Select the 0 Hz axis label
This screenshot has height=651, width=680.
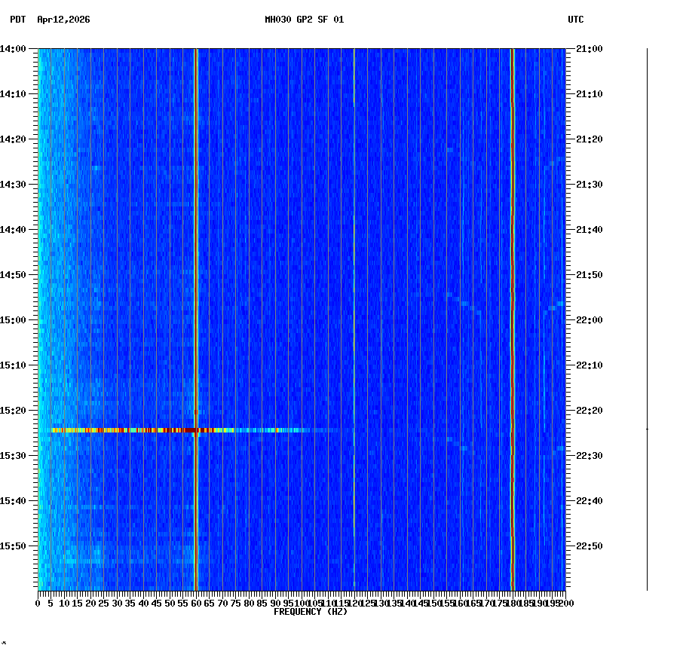pos(37,603)
